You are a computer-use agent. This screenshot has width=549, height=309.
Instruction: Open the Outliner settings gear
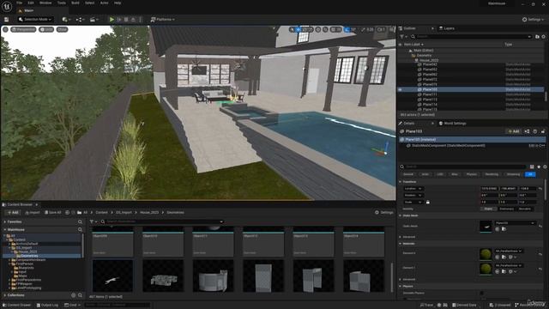coord(543,36)
